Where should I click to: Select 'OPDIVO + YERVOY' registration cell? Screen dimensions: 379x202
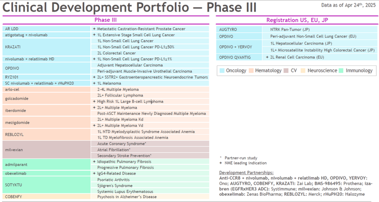click(x=239, y=47)
